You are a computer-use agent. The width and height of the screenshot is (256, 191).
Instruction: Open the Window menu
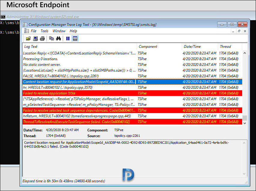point(59,31)
